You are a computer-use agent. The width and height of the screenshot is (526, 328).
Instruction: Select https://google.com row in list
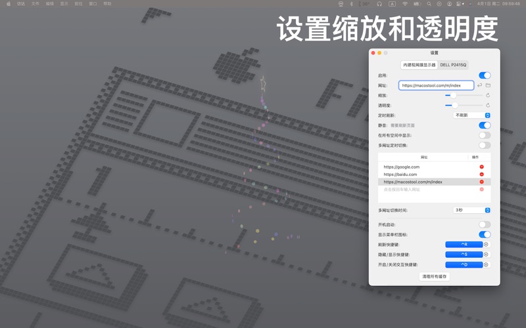coord(434,167)
